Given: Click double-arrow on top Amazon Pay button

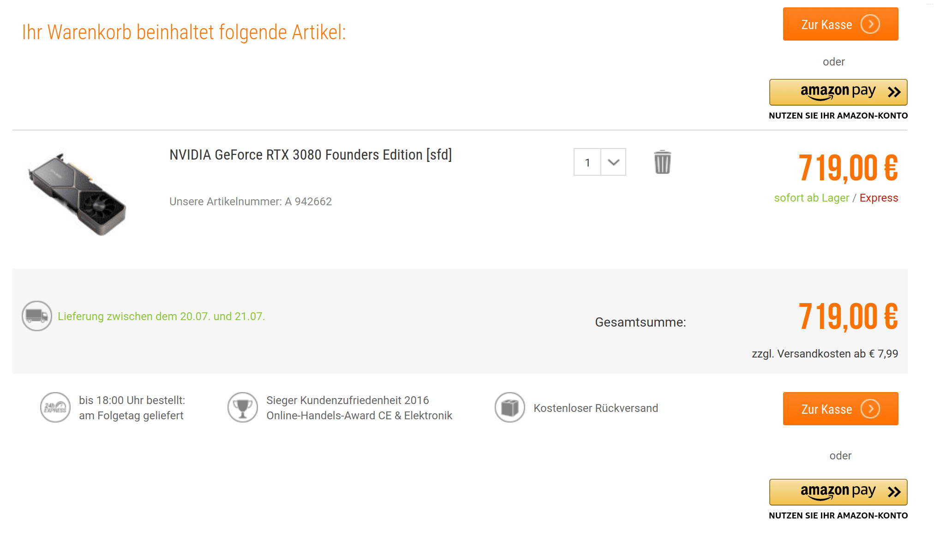Looking at the screenshot, I should (x=894, y=92).
